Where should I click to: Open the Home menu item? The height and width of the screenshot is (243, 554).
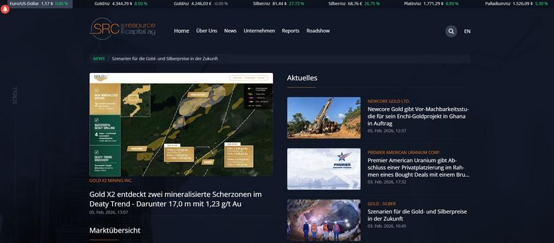pos(181,31)
